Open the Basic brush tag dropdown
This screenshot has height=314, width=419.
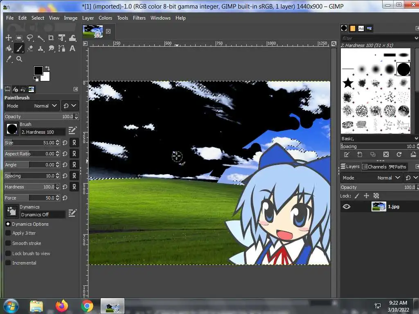[x=416, y=139]
